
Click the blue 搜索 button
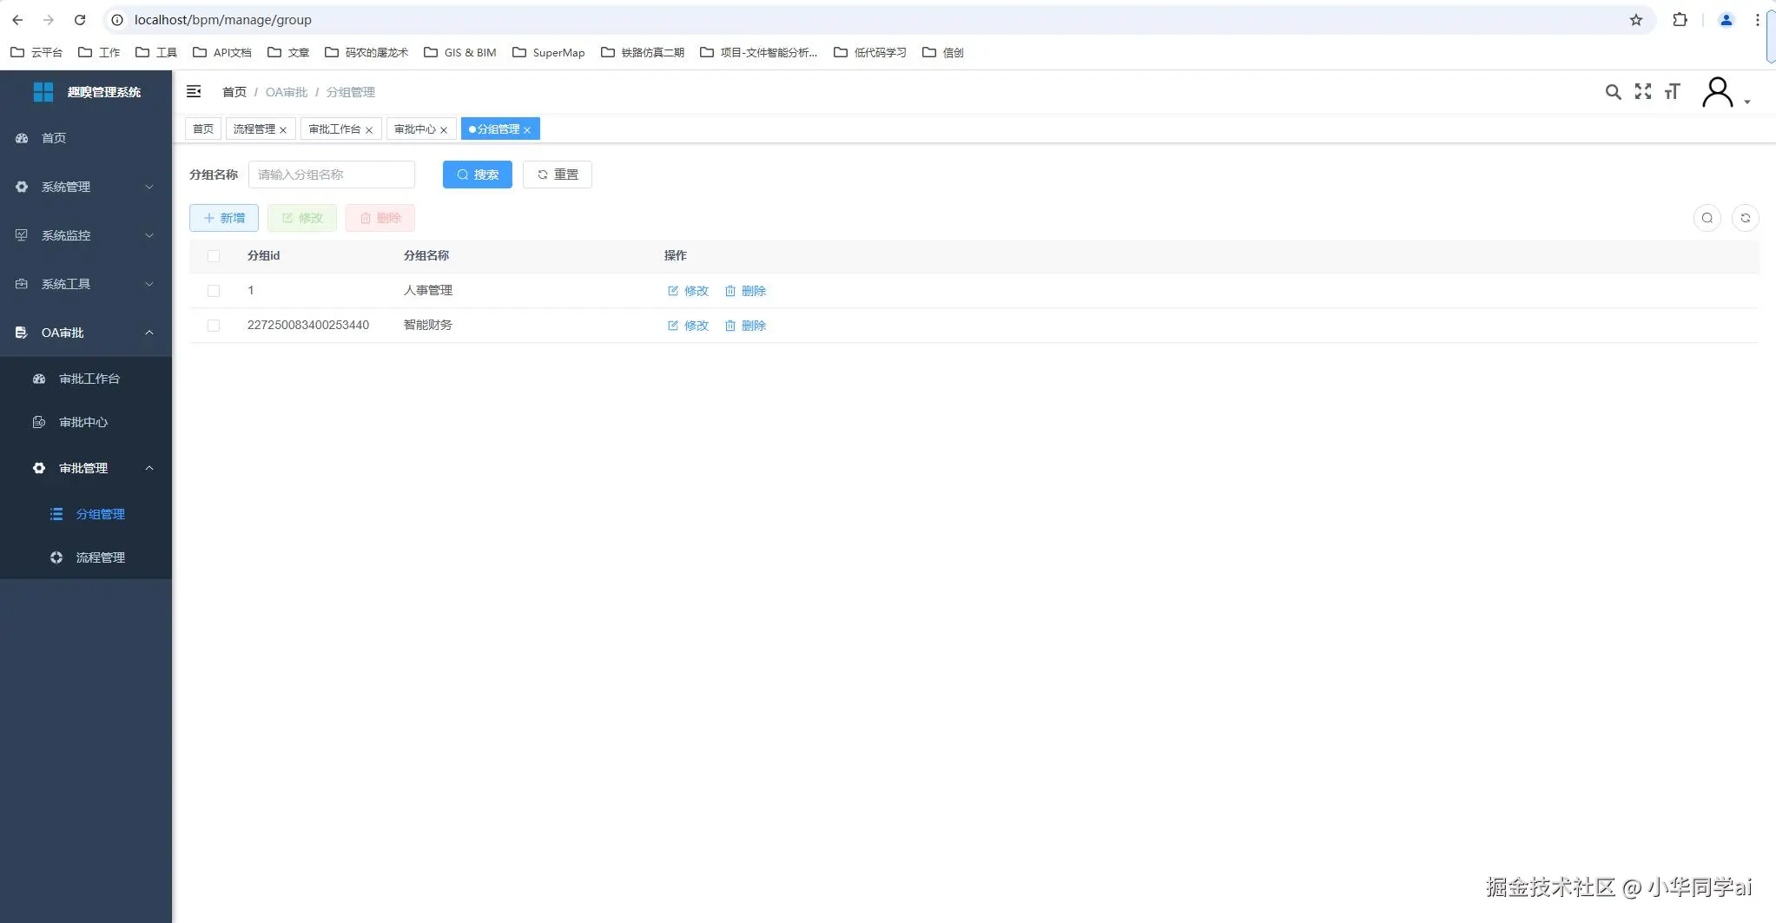coord(478,175)
